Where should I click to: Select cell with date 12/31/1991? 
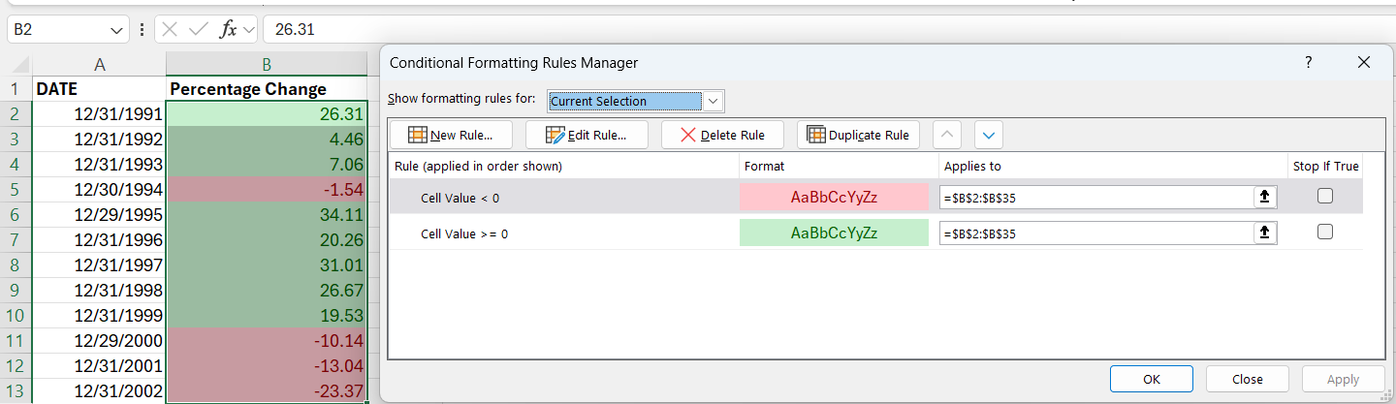[x=99, y=114]
